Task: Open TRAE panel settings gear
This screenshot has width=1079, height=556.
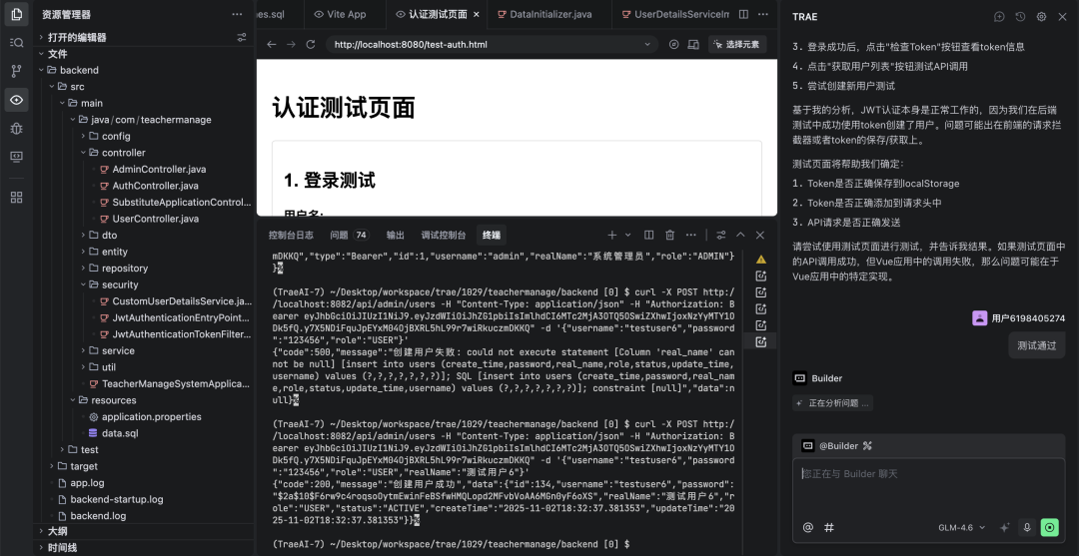Action: 1041,17
